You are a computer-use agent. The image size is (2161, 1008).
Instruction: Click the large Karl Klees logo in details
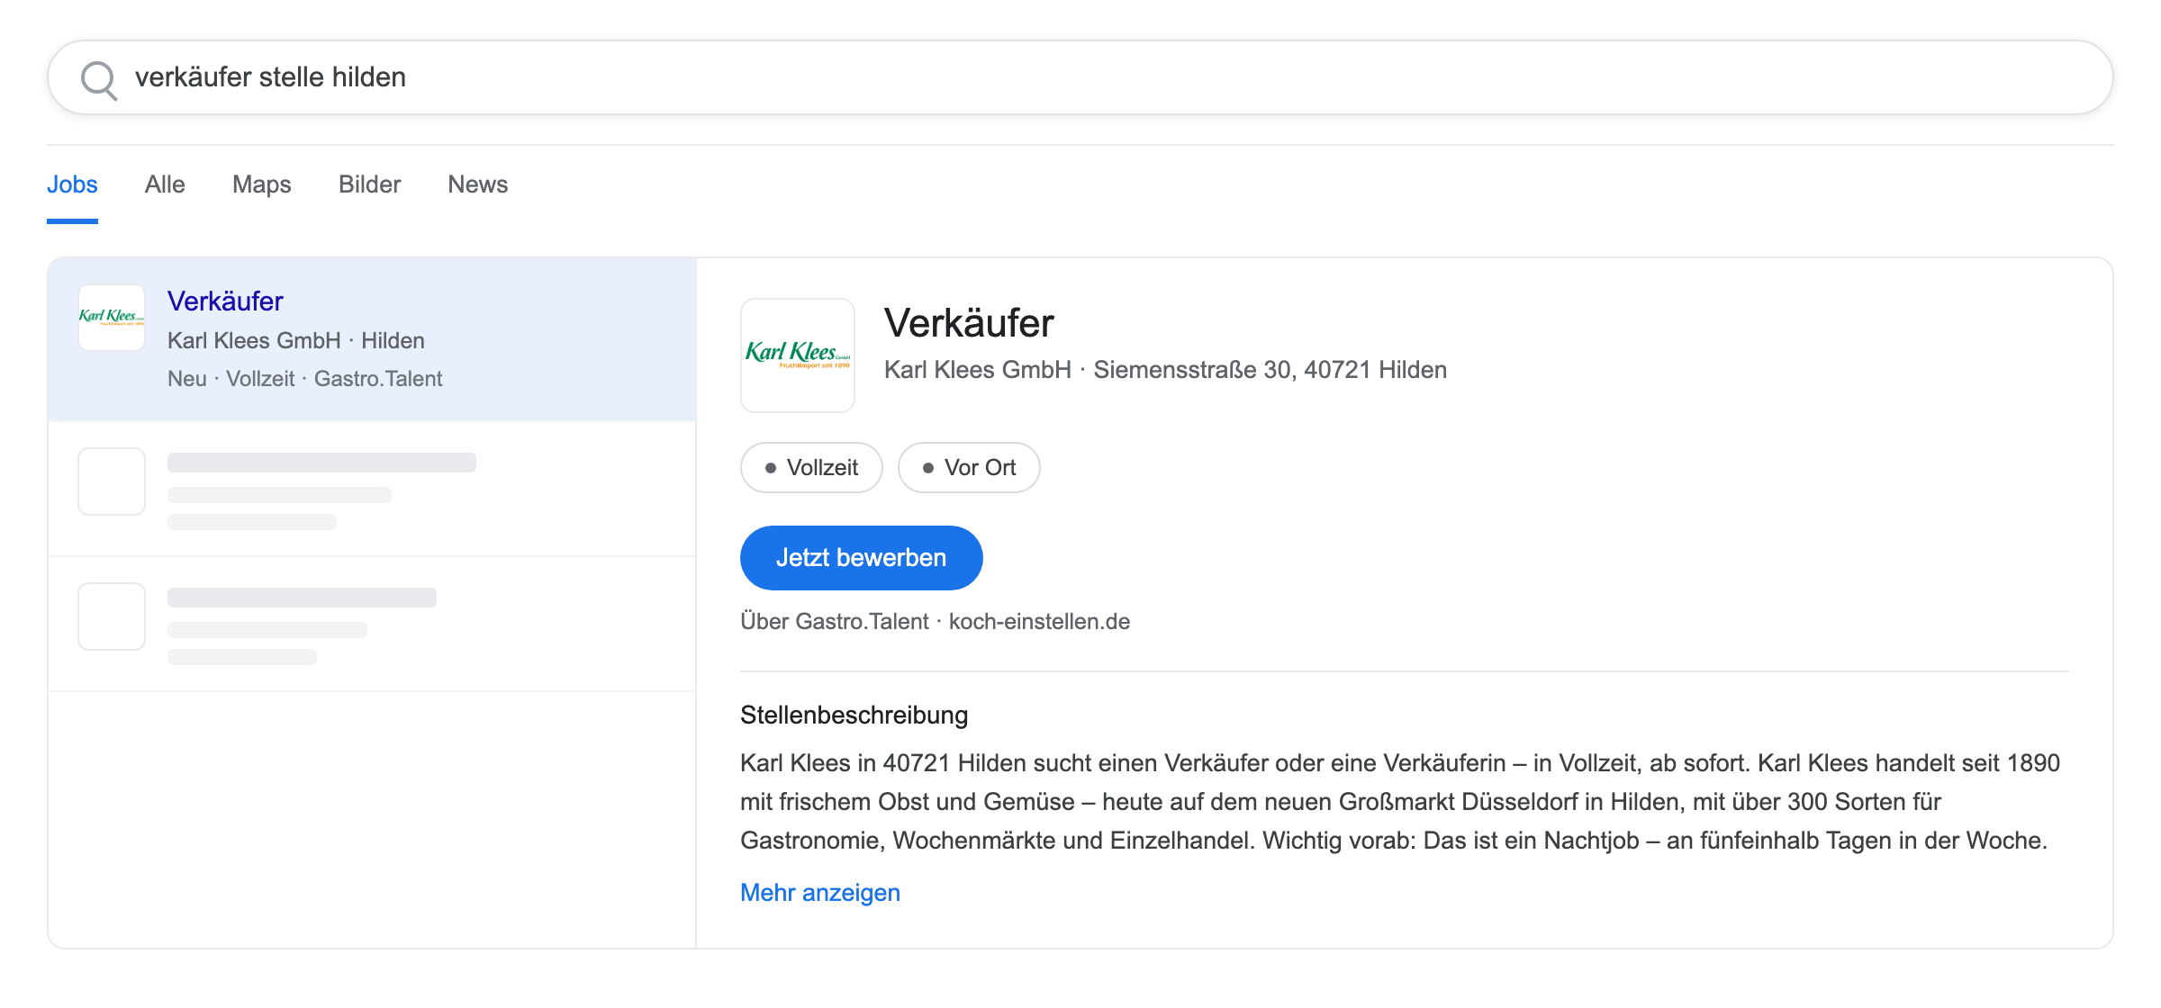coord(798,355)
